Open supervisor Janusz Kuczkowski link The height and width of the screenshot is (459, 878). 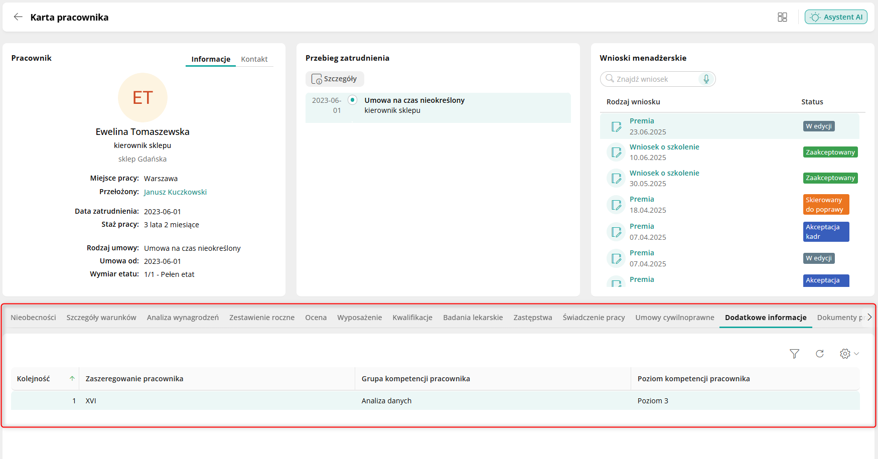pyautogui.click(x=175, y=192)
